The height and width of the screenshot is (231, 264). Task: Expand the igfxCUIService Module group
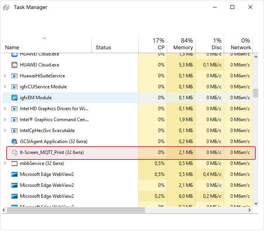pos(5,87)
